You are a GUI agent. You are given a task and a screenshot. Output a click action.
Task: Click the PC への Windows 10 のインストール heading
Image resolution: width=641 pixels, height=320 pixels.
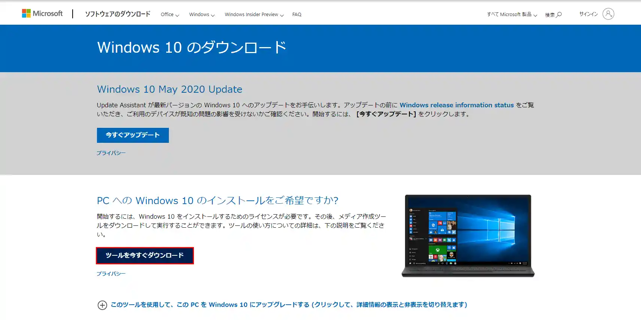(218, 201)
